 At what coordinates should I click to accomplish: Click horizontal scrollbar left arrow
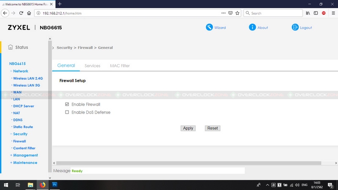(x=54, y=163)
